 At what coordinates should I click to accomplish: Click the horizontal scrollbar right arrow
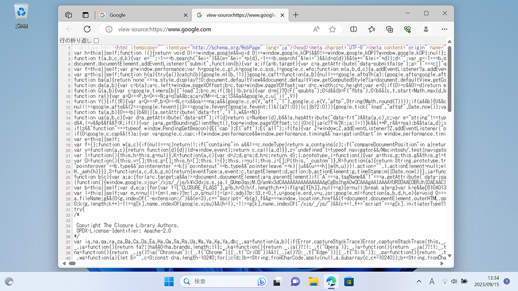(442, 264)
